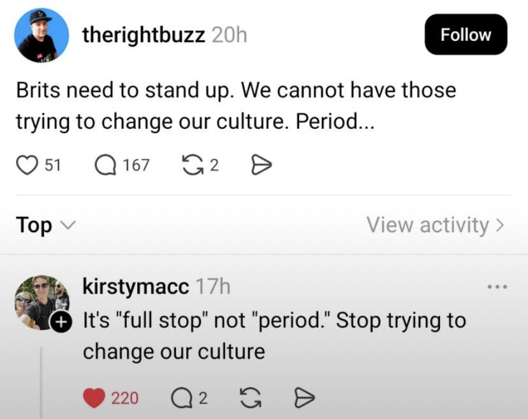
Task: View kirstymacc's profile picture
Action: [x=40, y=300]
